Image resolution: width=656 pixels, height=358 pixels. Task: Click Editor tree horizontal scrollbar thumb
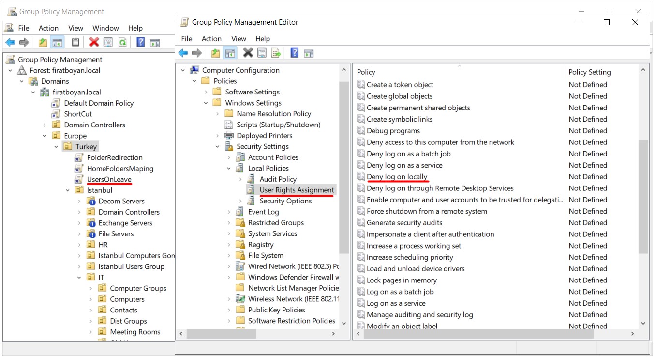coord(222,334)
